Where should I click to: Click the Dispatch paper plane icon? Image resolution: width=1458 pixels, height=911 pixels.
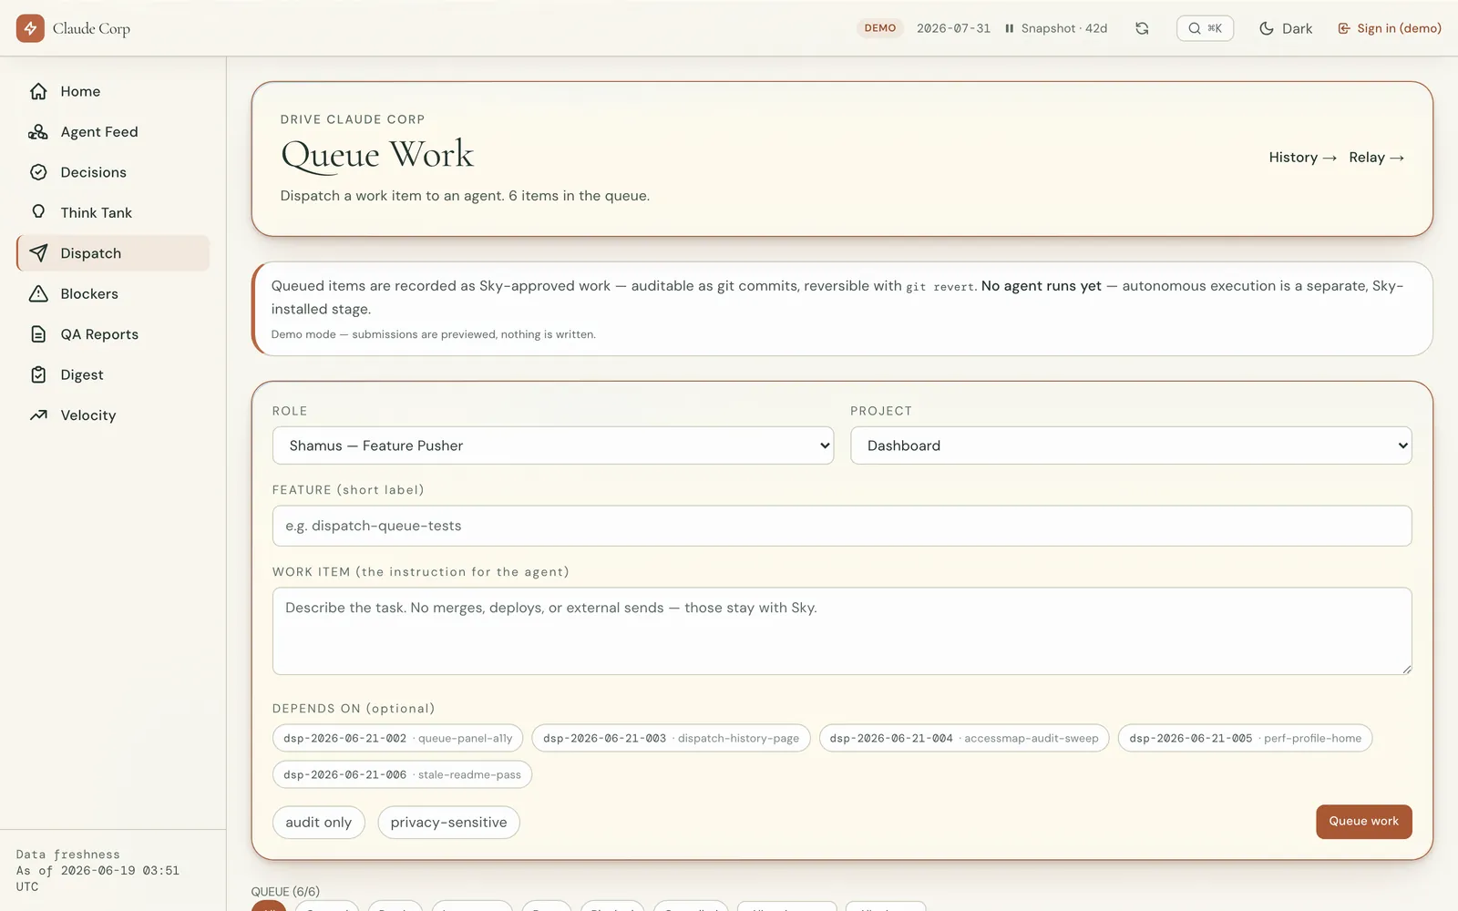38,253
